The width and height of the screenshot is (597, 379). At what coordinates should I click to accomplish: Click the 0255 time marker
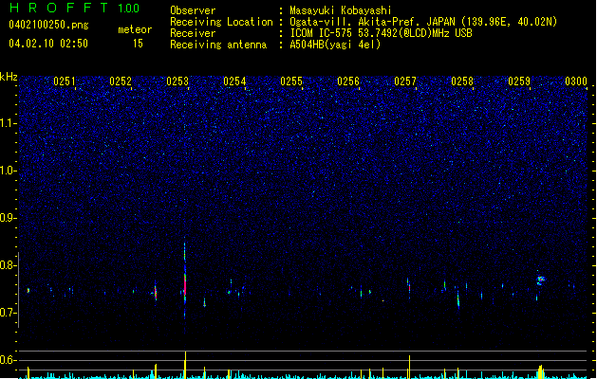click(x=291, y=81)
